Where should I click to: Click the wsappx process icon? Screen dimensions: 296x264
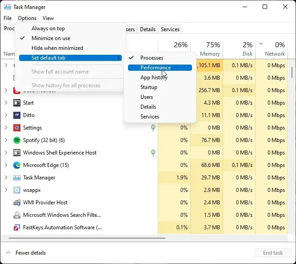point(17,190)
